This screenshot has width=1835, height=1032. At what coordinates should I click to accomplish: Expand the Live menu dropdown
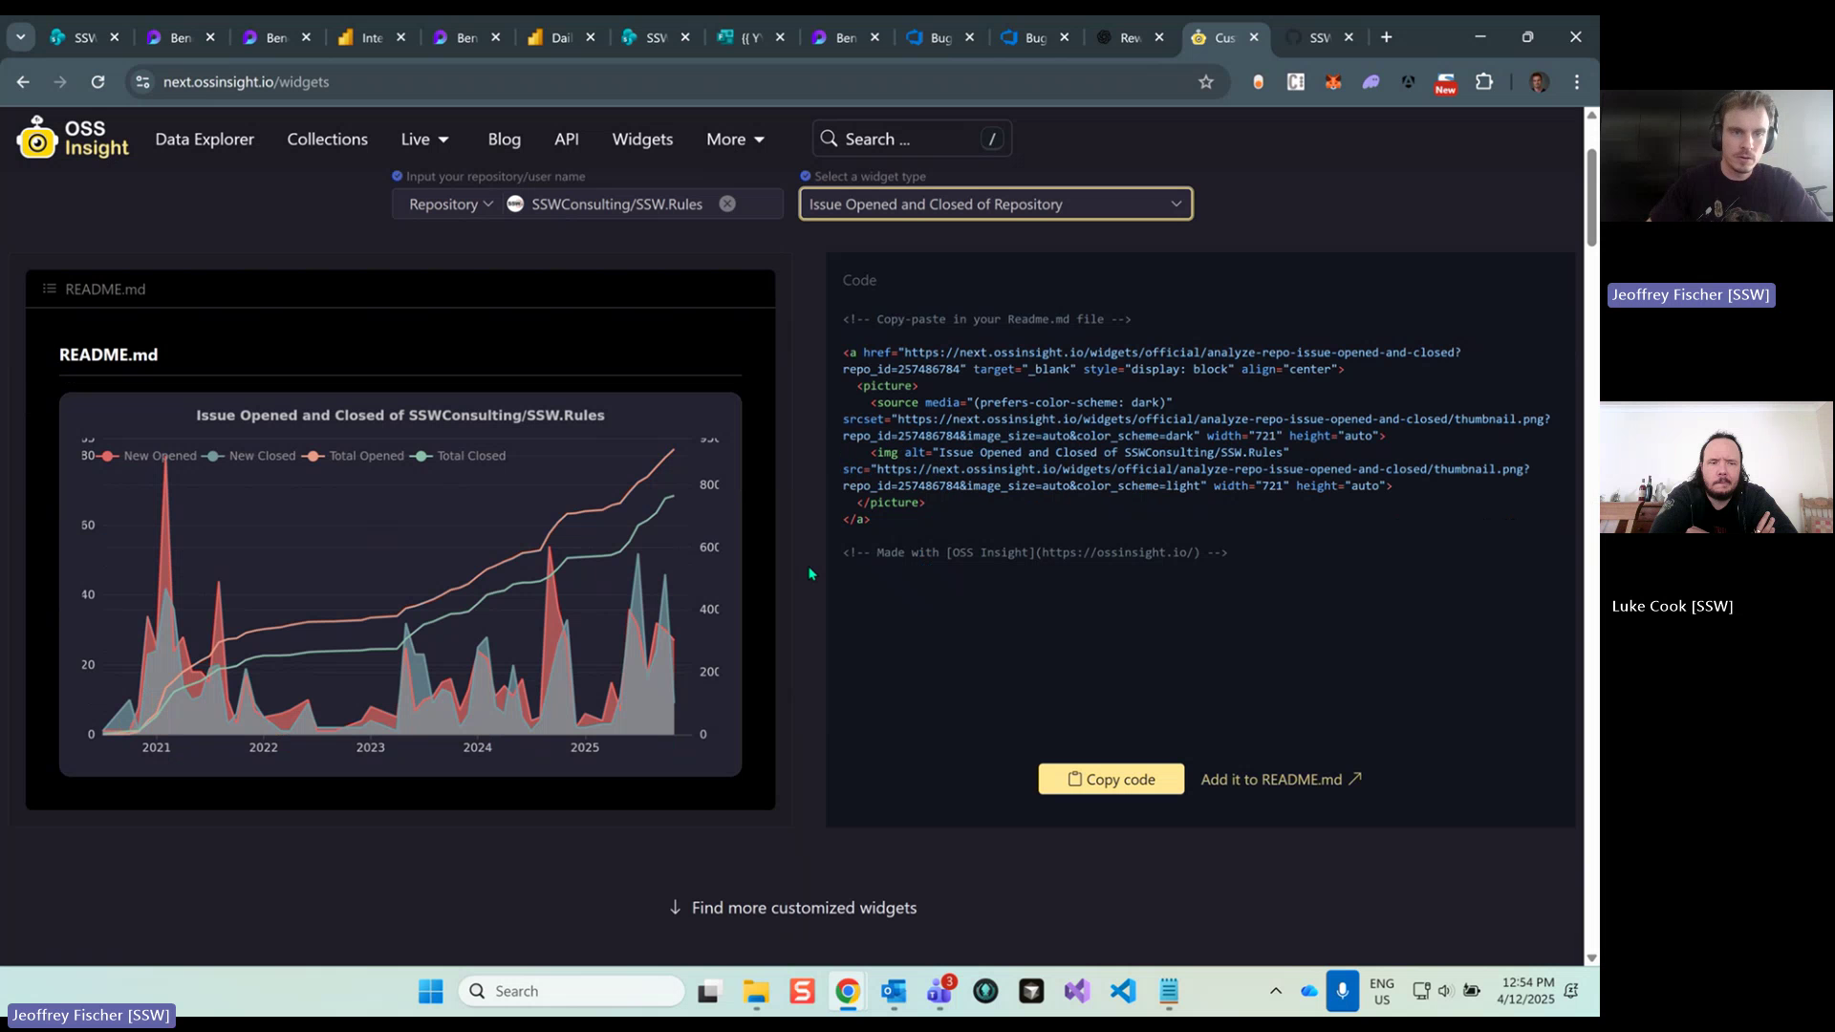click(424, 140)
